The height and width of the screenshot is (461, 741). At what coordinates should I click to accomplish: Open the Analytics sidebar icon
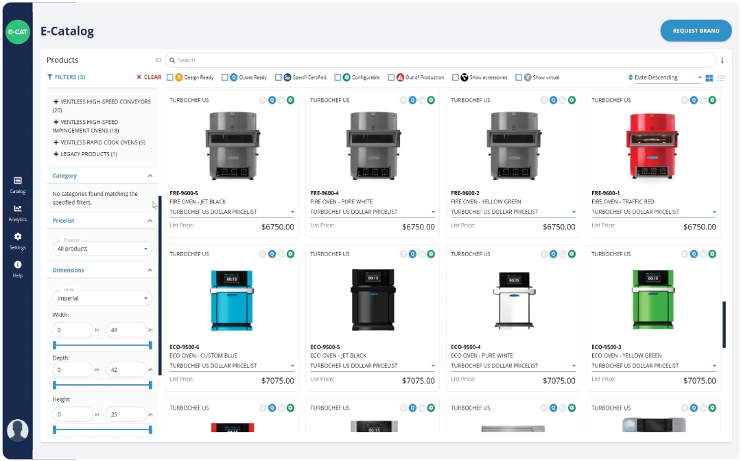point(17,208)
